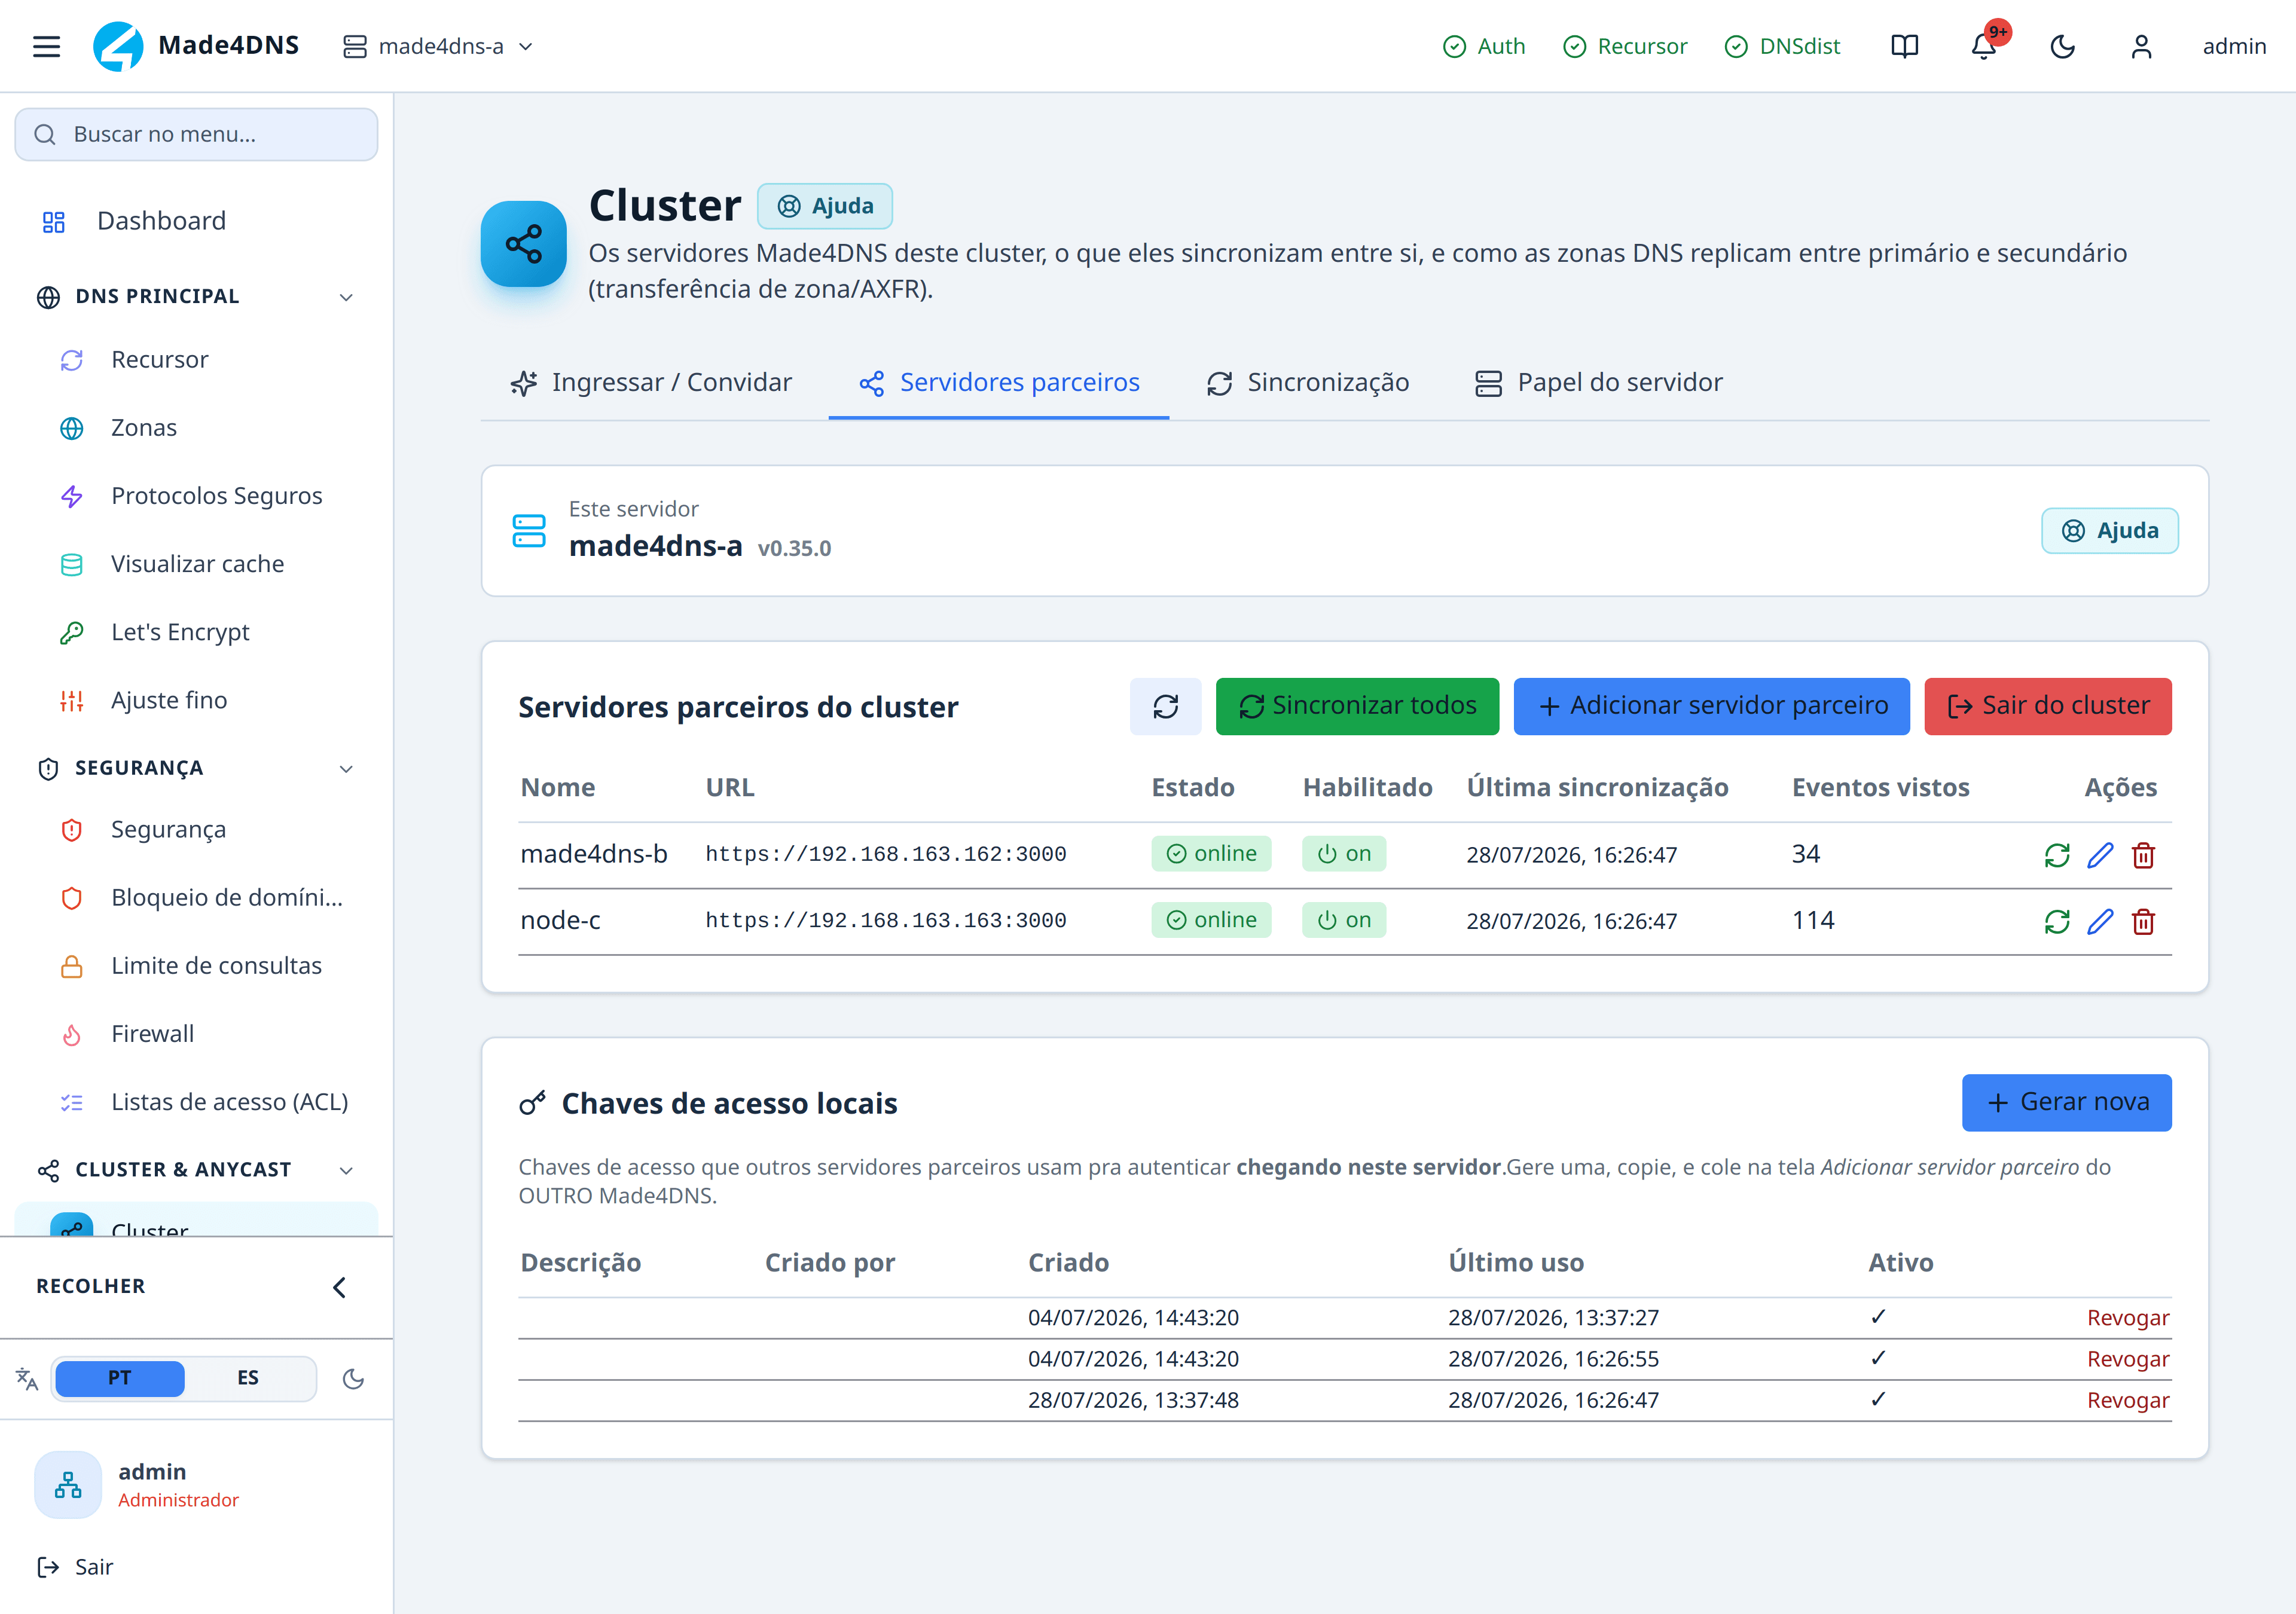2296x1614 pixels.
Task: Click the made4dns-b URL text
Action: [885, 854]
